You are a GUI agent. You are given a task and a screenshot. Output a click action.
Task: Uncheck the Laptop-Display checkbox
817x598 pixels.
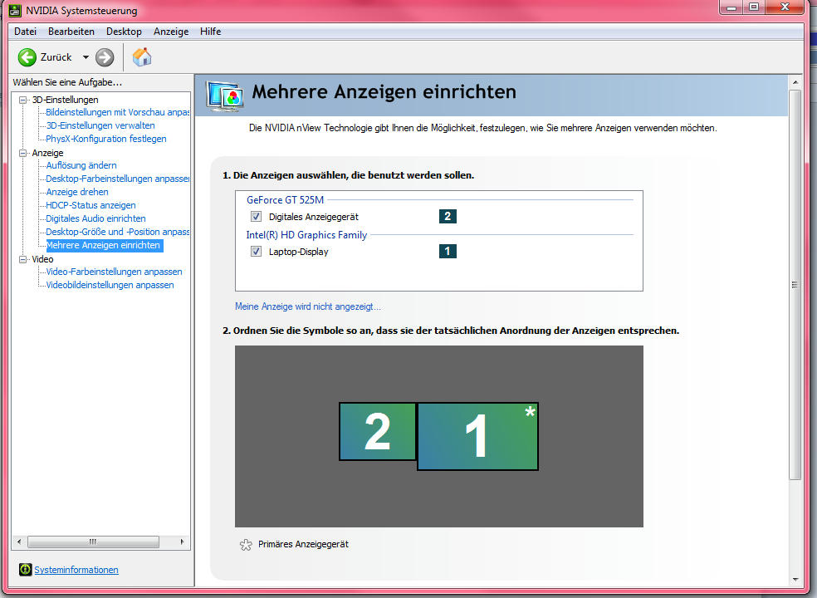click(256, 252)
